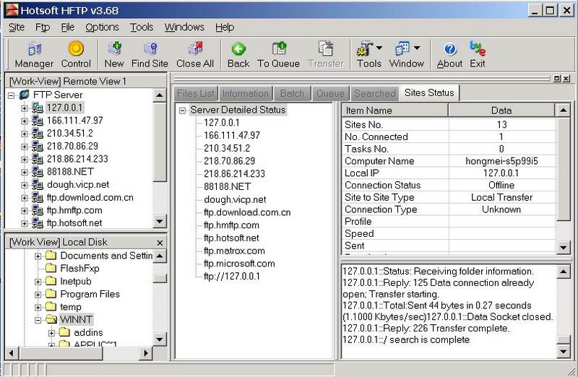This screenshot has height=377, width=578.
Task: Expand the 218.70.86.29 tree node
Action: (25, 147)
